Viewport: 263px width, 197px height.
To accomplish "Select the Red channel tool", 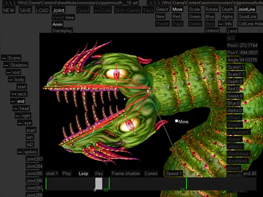I will [x=176, y=16].
